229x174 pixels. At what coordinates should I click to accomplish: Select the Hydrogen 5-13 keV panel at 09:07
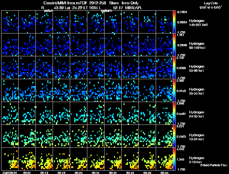click(x=27, y=159)
